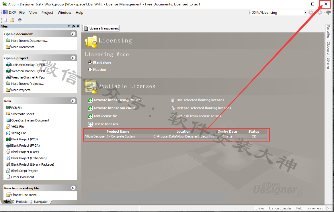
Task: Click the LedMatrixDisplay.PrjPCB project icon
Action: pyautogui.click(x=8, y=65)
